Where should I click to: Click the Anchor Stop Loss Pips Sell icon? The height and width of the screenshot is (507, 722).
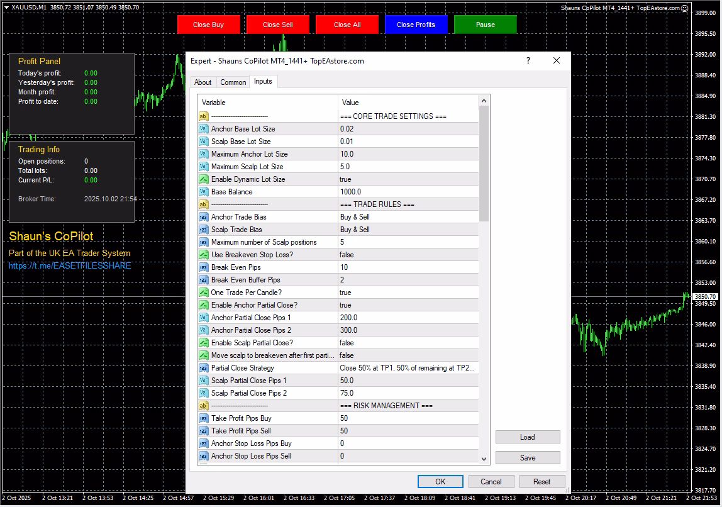[x=204, y=456]
